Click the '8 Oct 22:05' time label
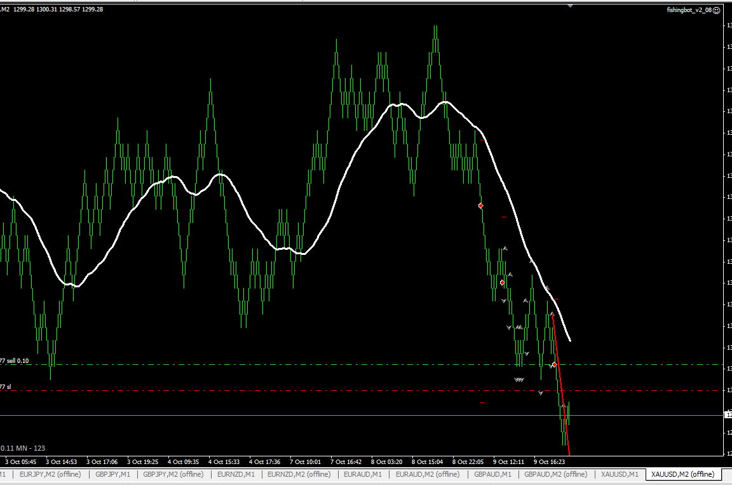This screenshot has width=732, height=485. point(468,461)
